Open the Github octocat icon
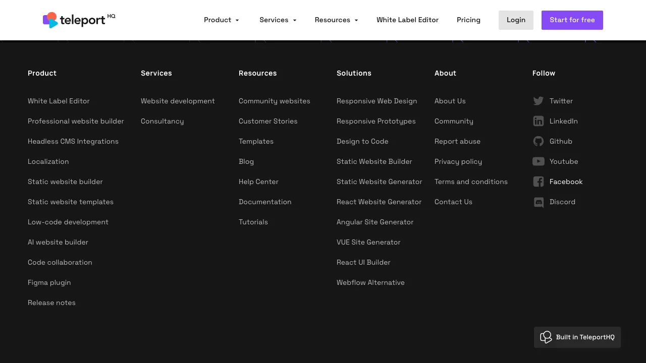 pyautogui.click(x=539, y=141)
